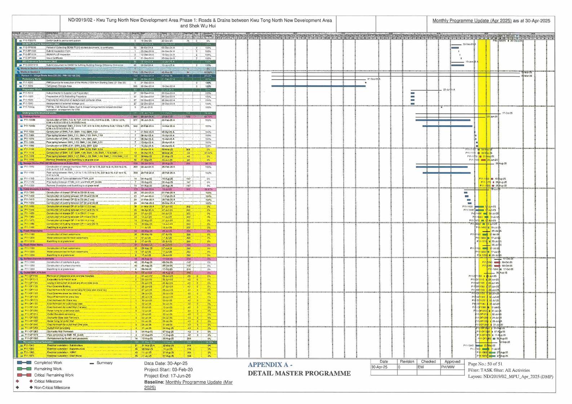The height and width of the screenshot is (404, 572).
Task: Click activity name "Pour Concrete Blinding"
Action: (58, 287)
